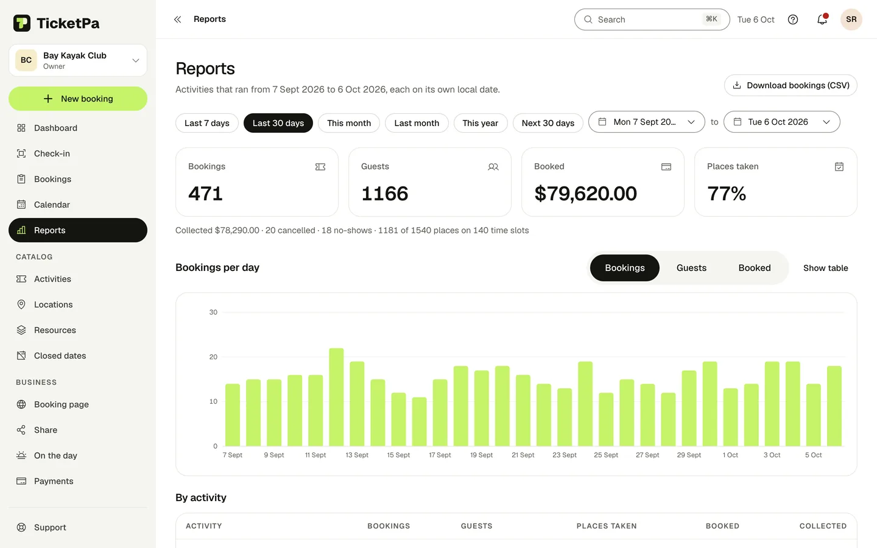Collapse the sidebar with the double-chevron icon
Viewport: 877px width, 548px height.
pyautogui.click(x=178, y=19)
